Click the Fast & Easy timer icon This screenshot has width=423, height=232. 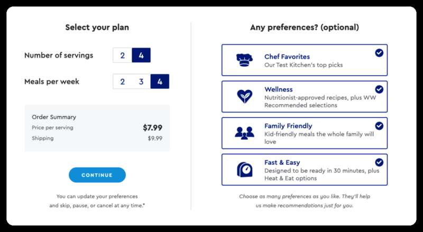(x=244, y=170)
